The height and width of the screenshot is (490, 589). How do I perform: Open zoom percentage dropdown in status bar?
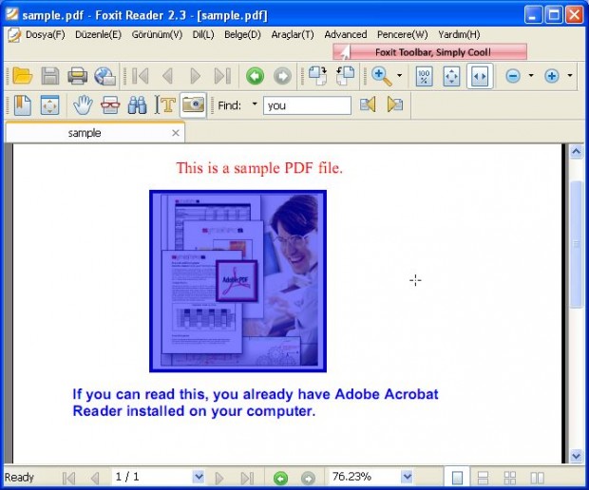pos(407,478)
